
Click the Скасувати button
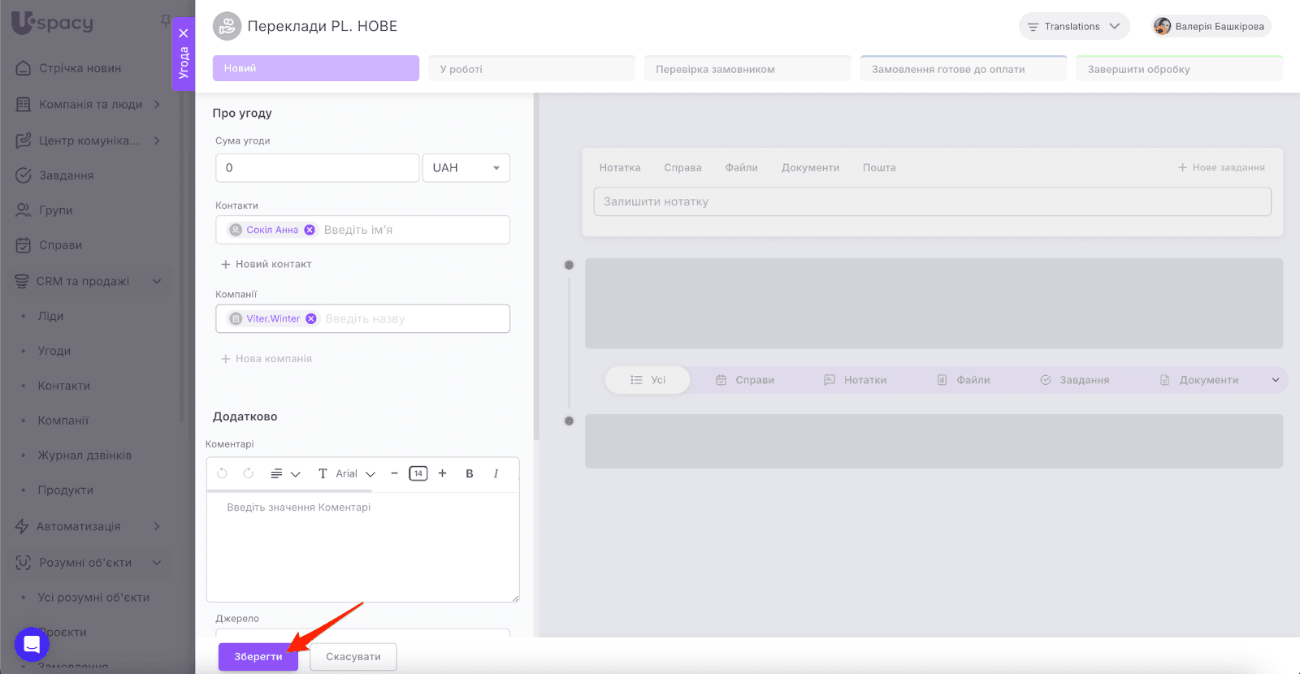[x=353, y=656]
